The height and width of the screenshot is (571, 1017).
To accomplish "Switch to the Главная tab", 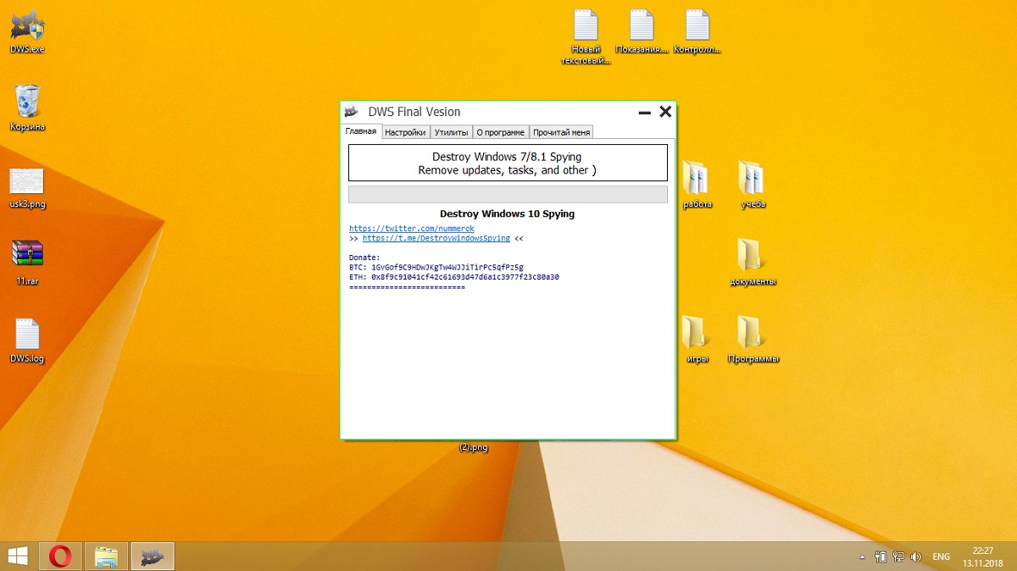I will click(x=360, y=131).
